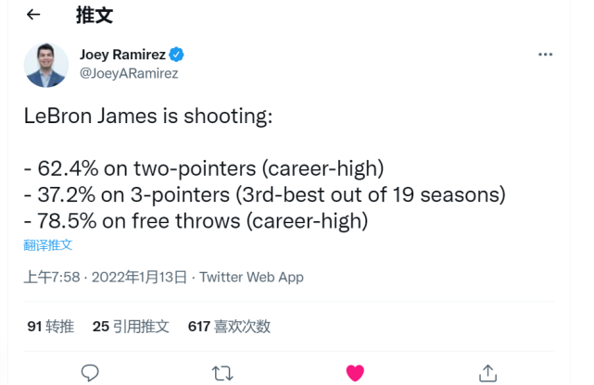Click the 推文 header title
The image size is (594, 385).
pyautogui.click(x=93, y=15)
